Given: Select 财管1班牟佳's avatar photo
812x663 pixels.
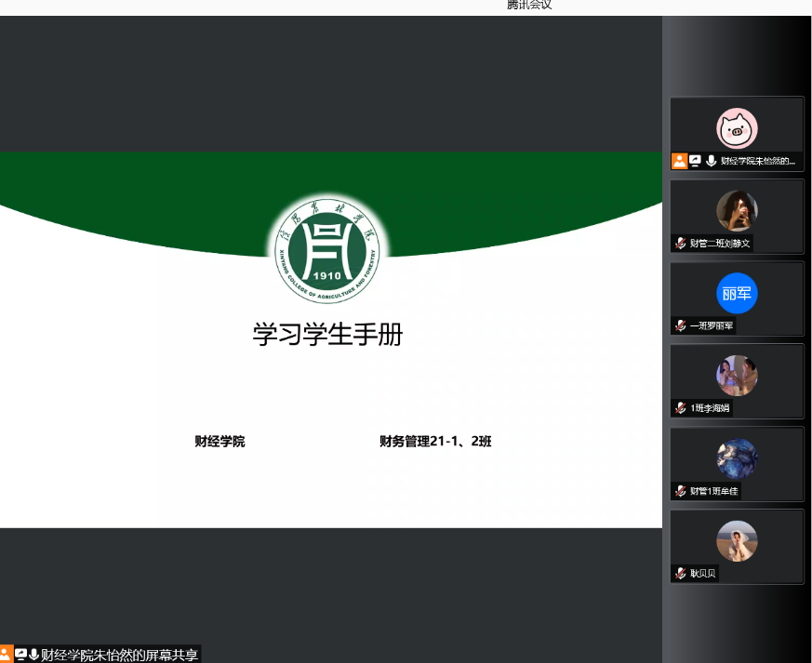Looking at the screenshot, I should [737, 458].
